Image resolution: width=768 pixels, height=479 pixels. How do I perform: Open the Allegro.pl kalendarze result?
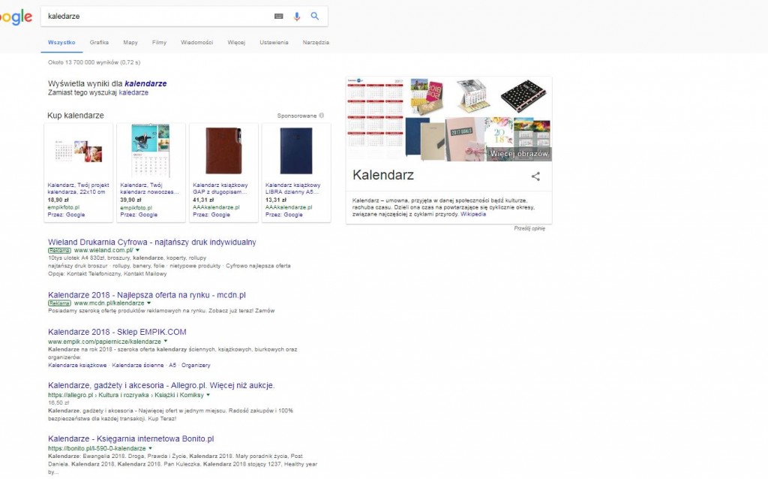click(161, 385)
